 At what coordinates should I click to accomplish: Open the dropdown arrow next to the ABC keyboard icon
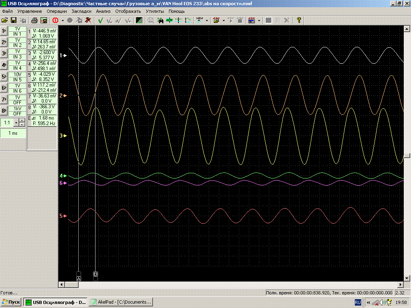click(259, 20)
